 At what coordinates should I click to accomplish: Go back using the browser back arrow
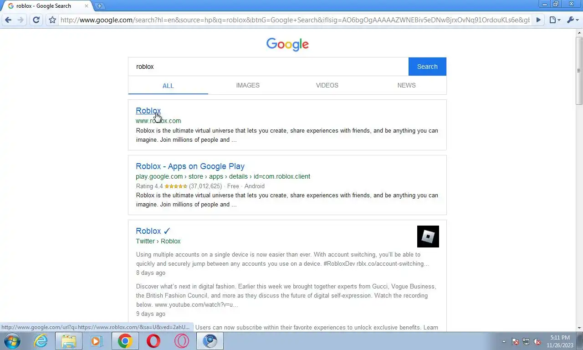click(8, 20)
